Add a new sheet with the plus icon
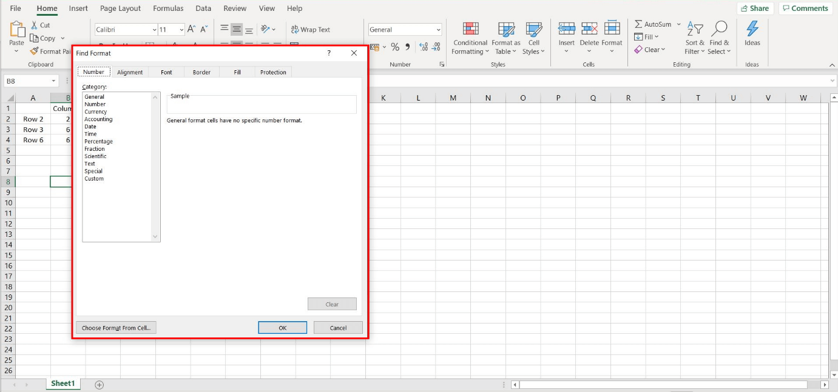The height and width of the screenshot is (392, 838). [x=100, y=385]
